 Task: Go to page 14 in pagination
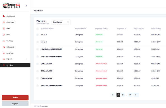pyautogui.click(x=130, y=95)
